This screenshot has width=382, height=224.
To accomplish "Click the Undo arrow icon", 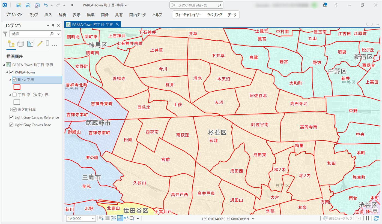I will (46, 5).
